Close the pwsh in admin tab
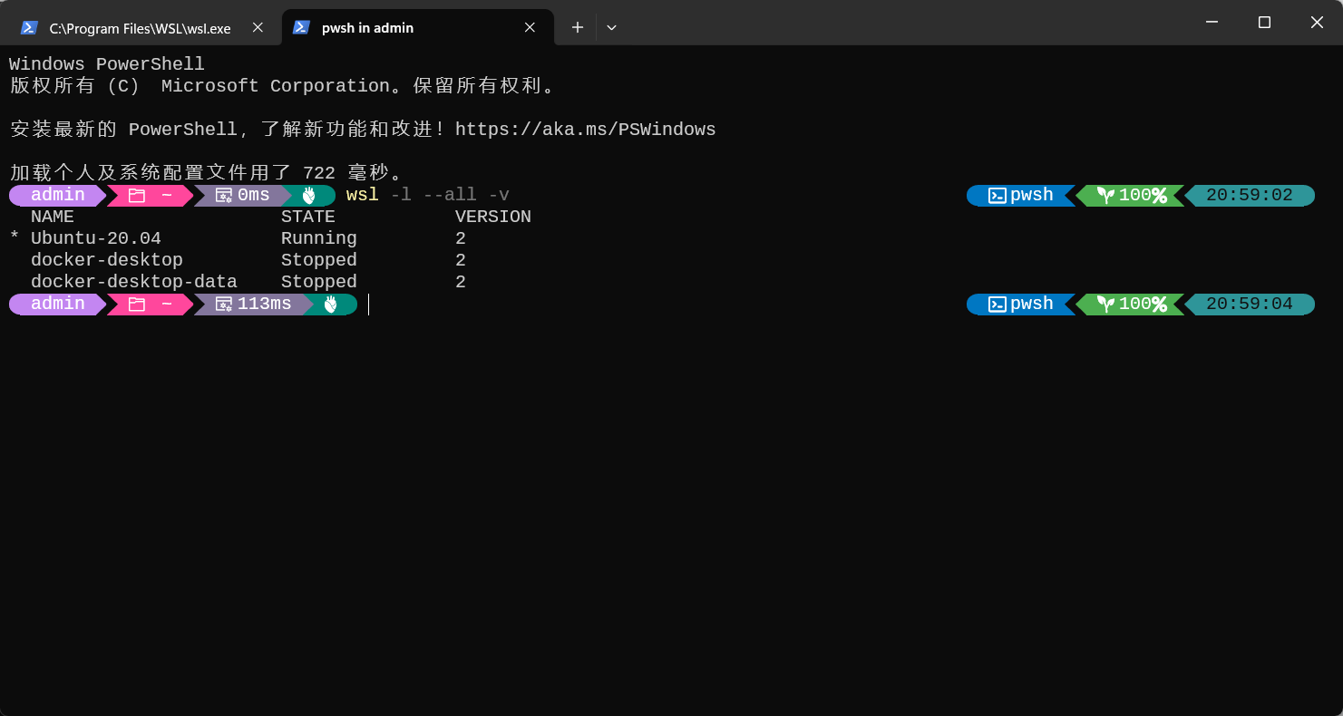The width and height of the screenshot is (1343, 716). 530,28
